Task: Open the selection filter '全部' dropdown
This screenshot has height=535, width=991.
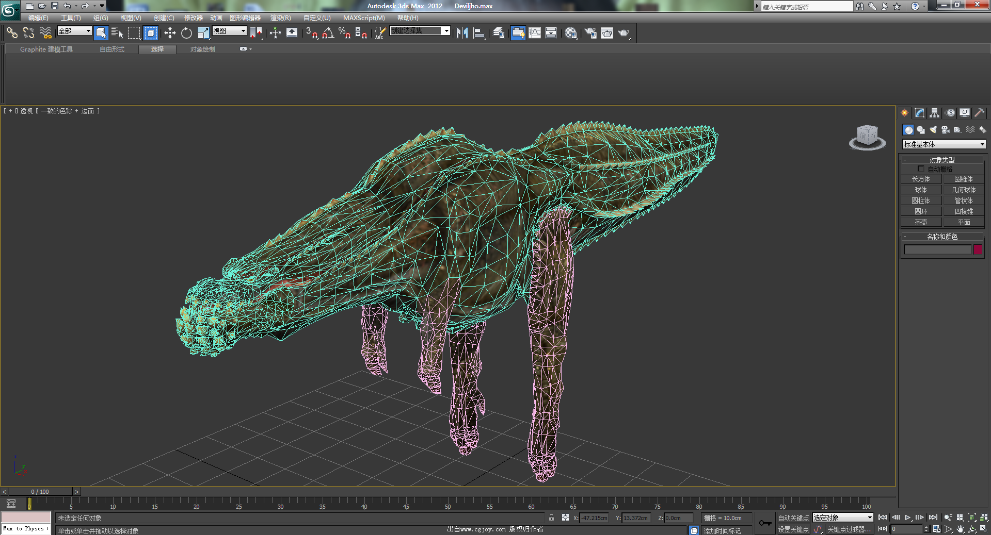Action: 74,31
